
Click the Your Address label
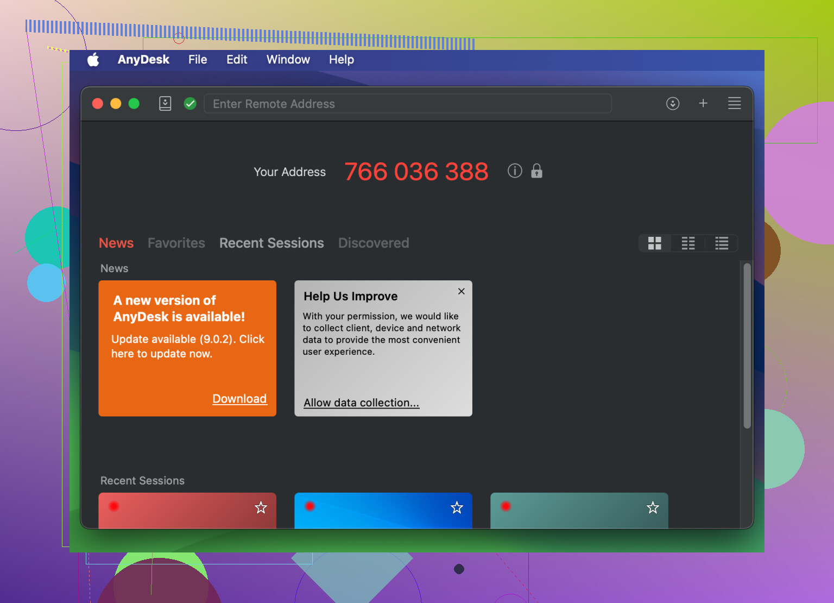[x=290, y=172]
